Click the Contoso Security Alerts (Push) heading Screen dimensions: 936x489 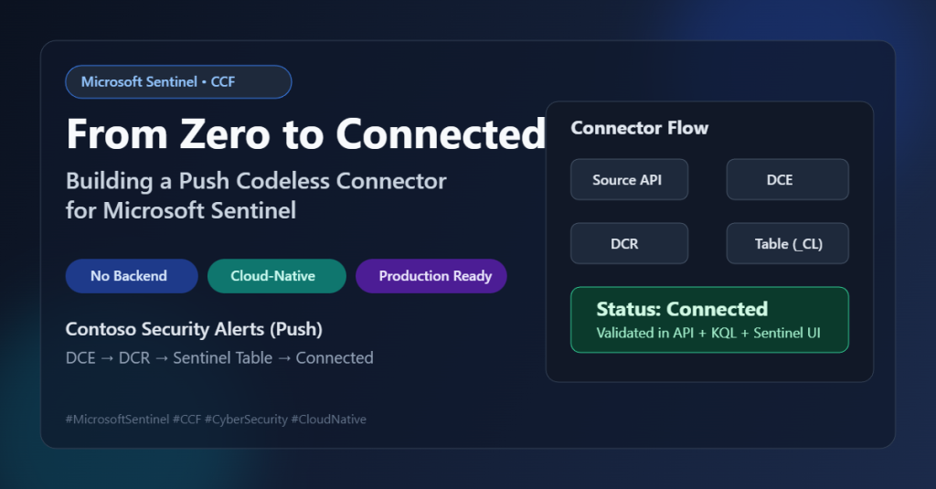[x=194, y=329]
